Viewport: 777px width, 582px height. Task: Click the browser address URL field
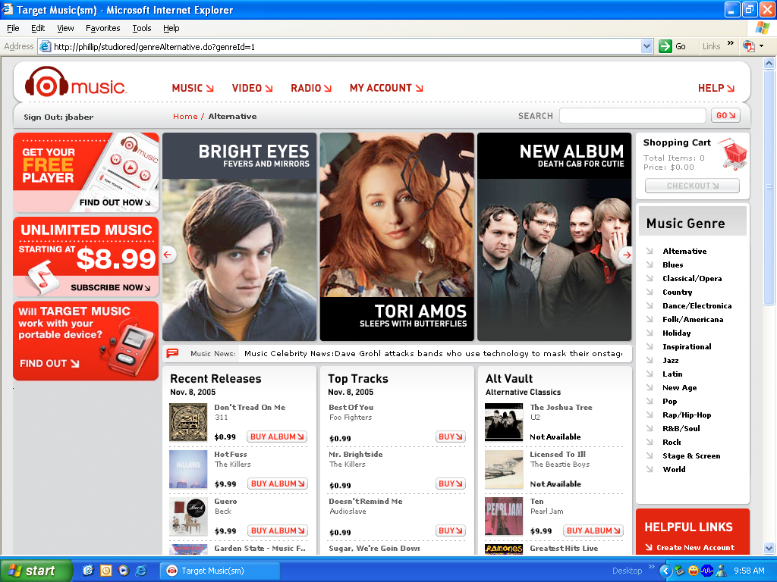pos(346,46)
